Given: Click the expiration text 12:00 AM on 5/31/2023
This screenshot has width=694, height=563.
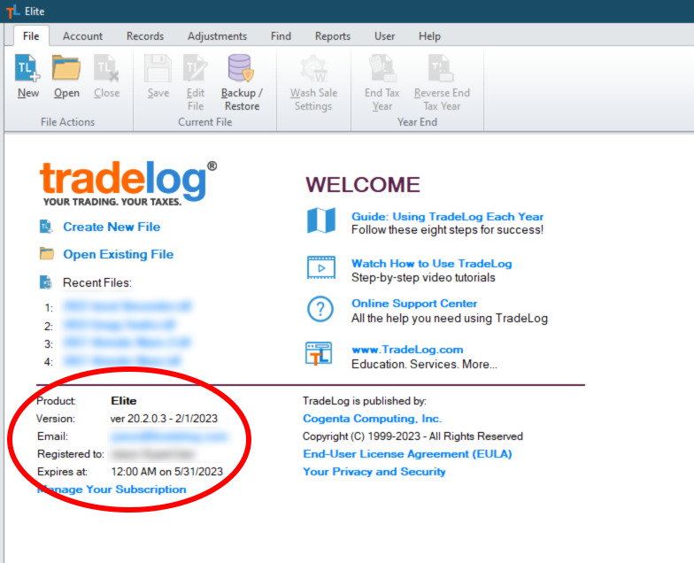Looking at the screenshot, I should click(x=166, y=471).
